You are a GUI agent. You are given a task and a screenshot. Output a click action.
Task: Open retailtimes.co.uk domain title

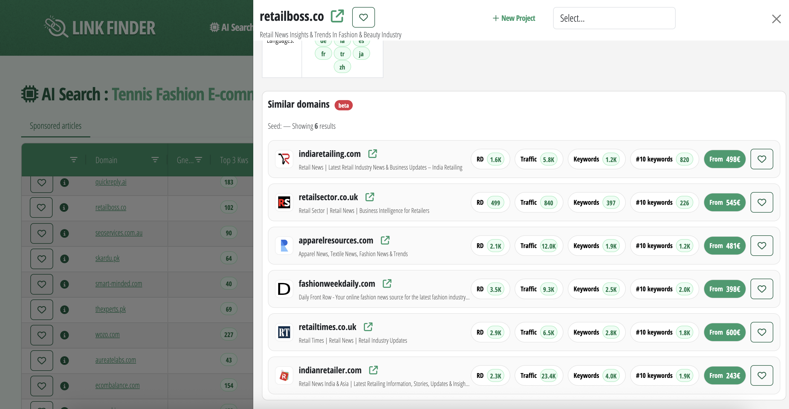[328, 327]
